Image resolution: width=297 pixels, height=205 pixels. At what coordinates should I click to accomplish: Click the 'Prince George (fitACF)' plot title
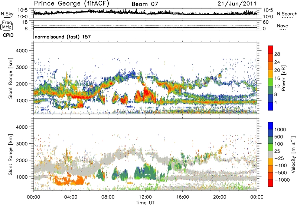71,3
